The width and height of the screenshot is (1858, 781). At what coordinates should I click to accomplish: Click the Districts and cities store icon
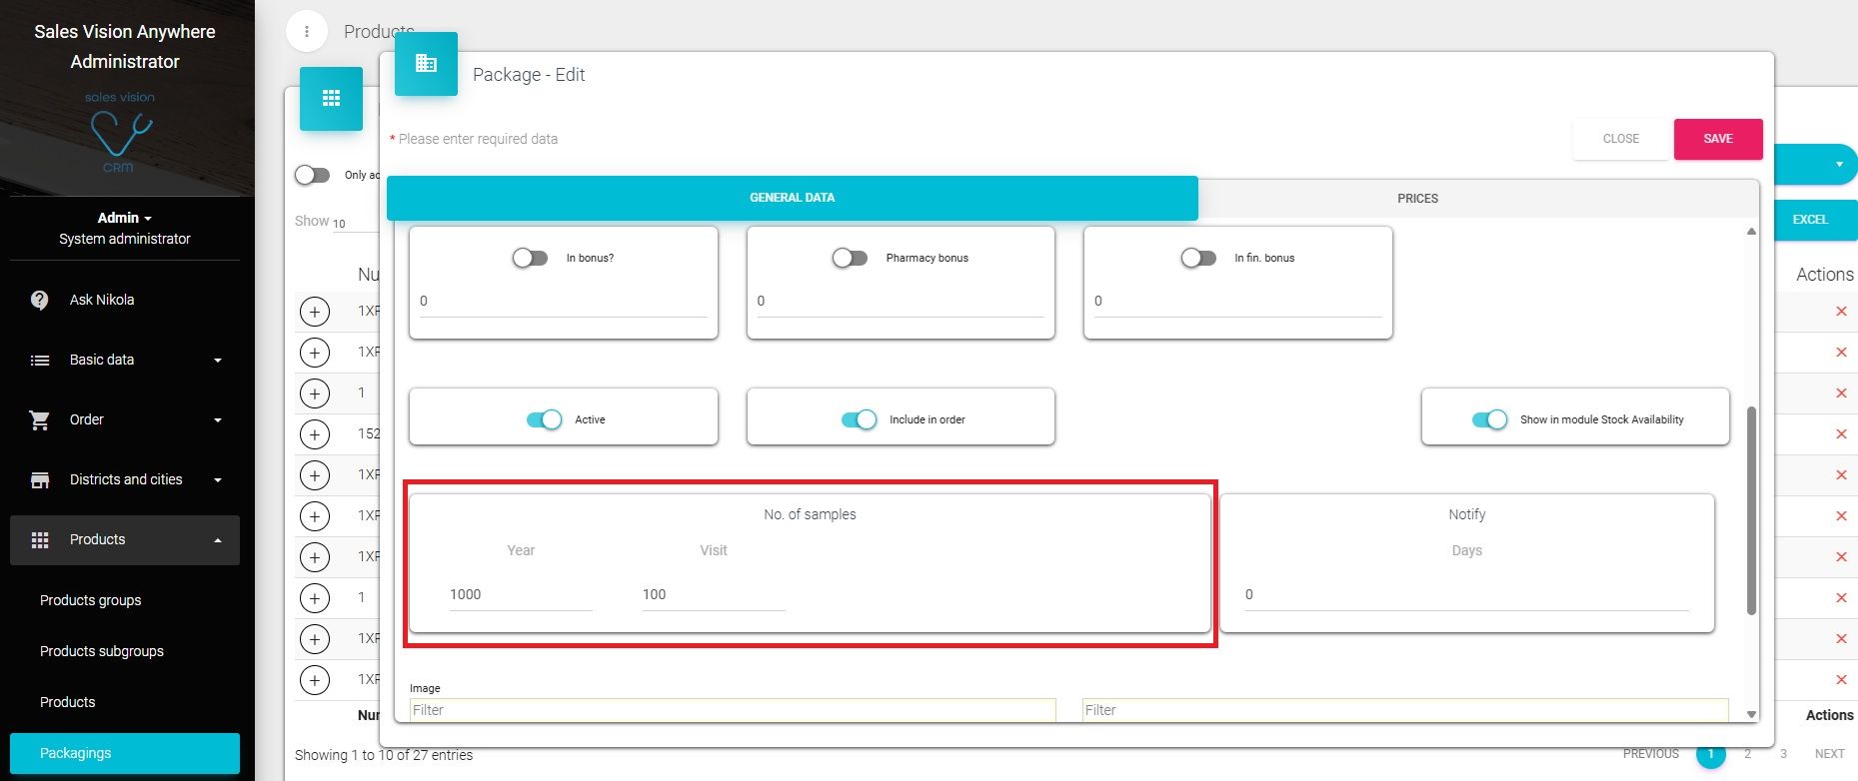coord(40,480)
